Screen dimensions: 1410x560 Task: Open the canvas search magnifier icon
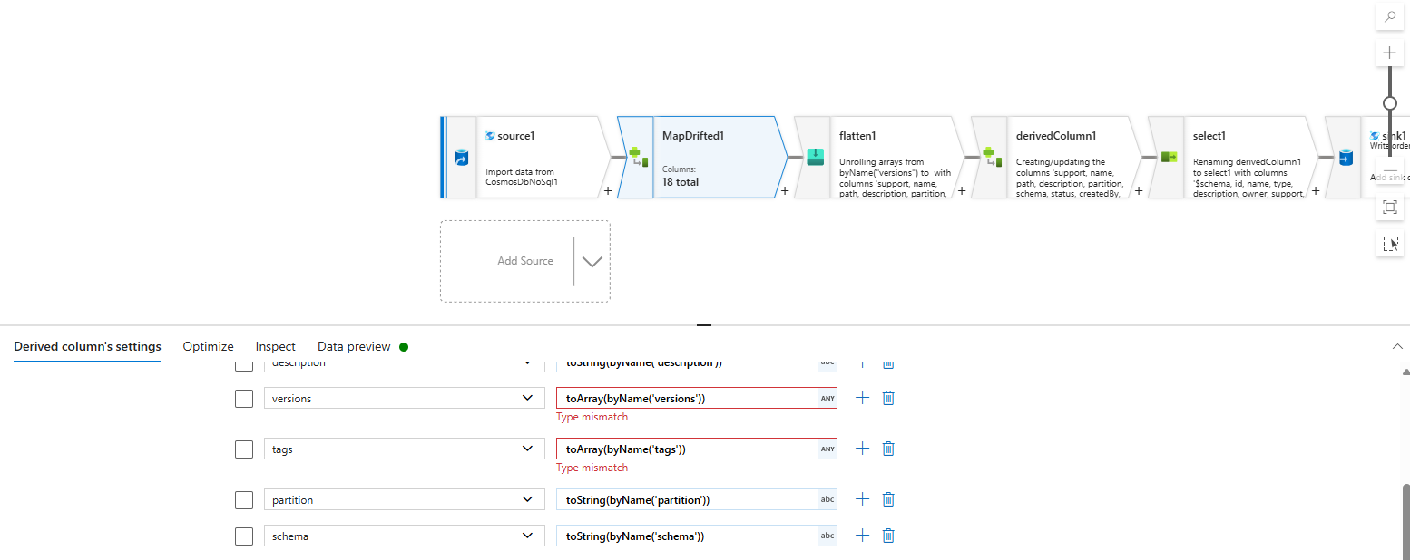(x=1389, y=16)
